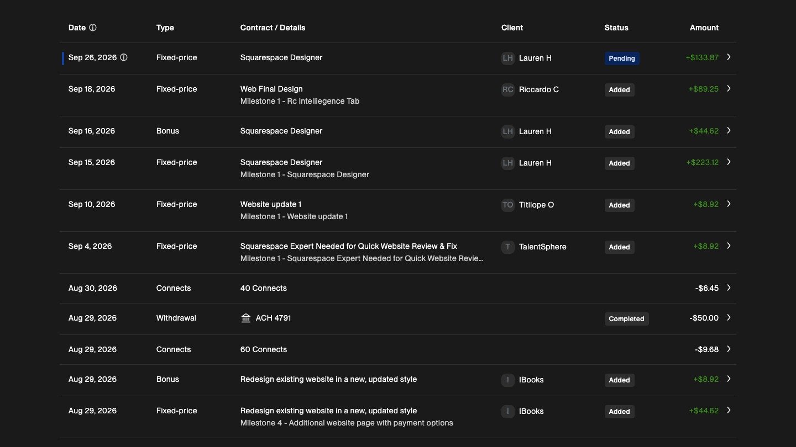The height and width of the screenshot is (447, 796).
Task: Click the TalentSphere T avatar
Action: pyautogui.click(x=507, y=247)
